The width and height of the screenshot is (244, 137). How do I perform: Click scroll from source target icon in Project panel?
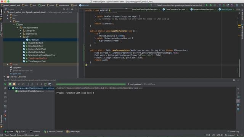(64, 9)
